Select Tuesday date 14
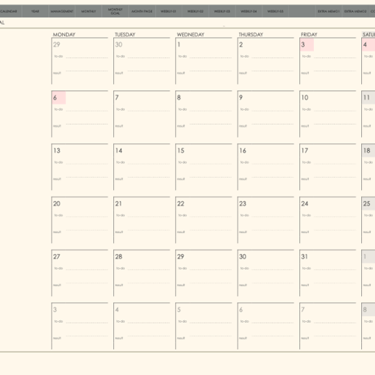 tap(119, 151)
